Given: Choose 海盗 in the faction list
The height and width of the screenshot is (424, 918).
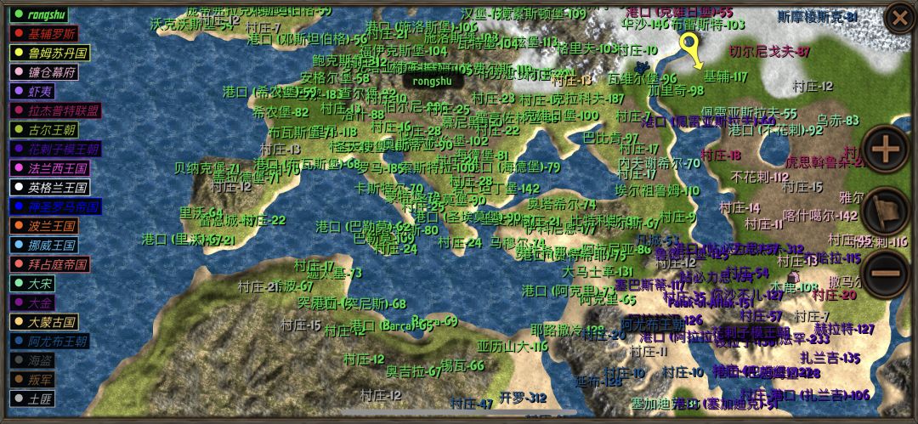Looking at the screenshot, I should [x=32, y=361].
